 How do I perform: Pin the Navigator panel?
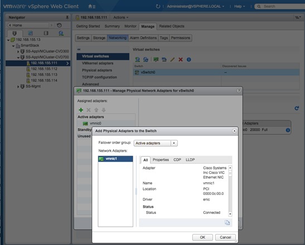click(67, 17)
